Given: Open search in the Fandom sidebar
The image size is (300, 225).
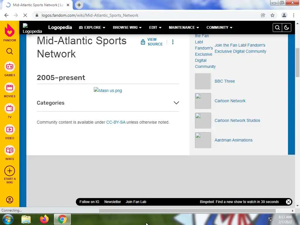Looking at the screenshot, I should coord(10,51).
